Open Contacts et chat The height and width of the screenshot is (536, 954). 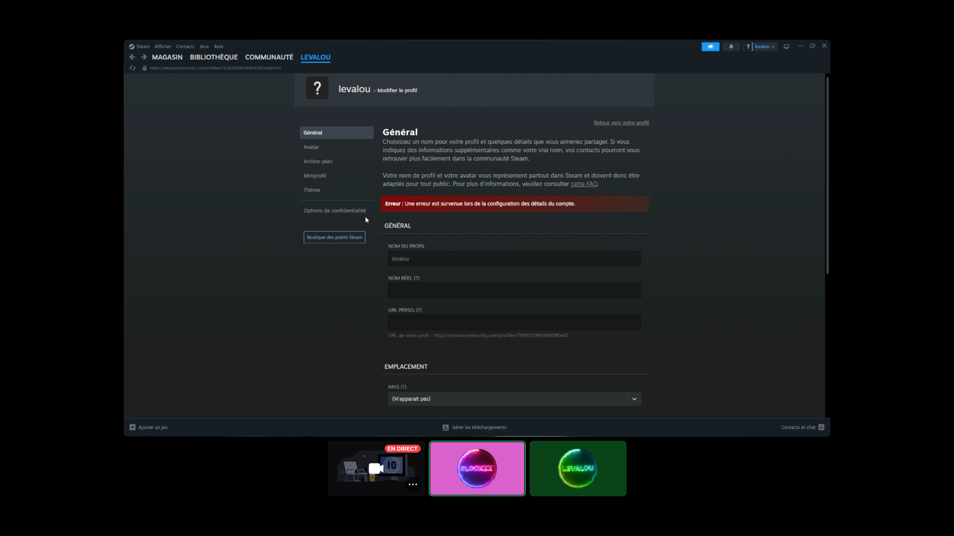(x=798, y=427)
